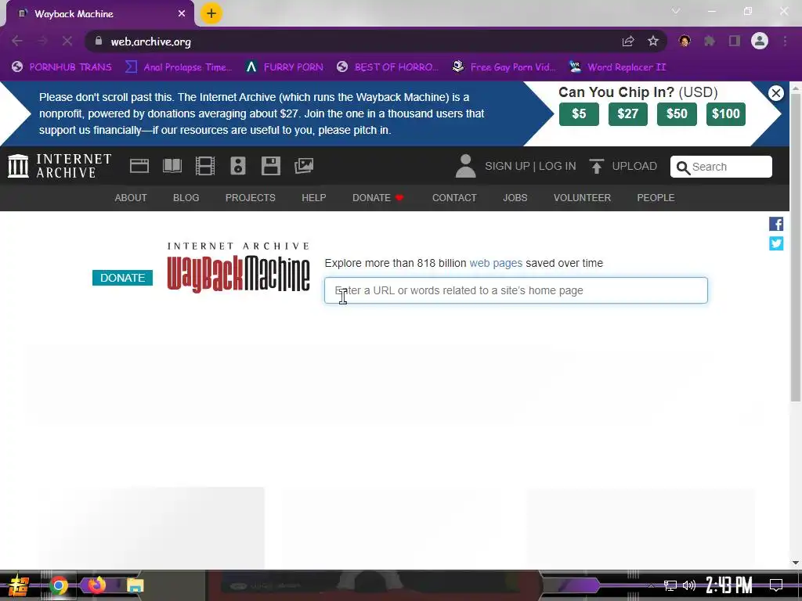Click the colorful extension icon in toolbar
The height and width of the screenshot is (601, 802).
click(685, 41)
